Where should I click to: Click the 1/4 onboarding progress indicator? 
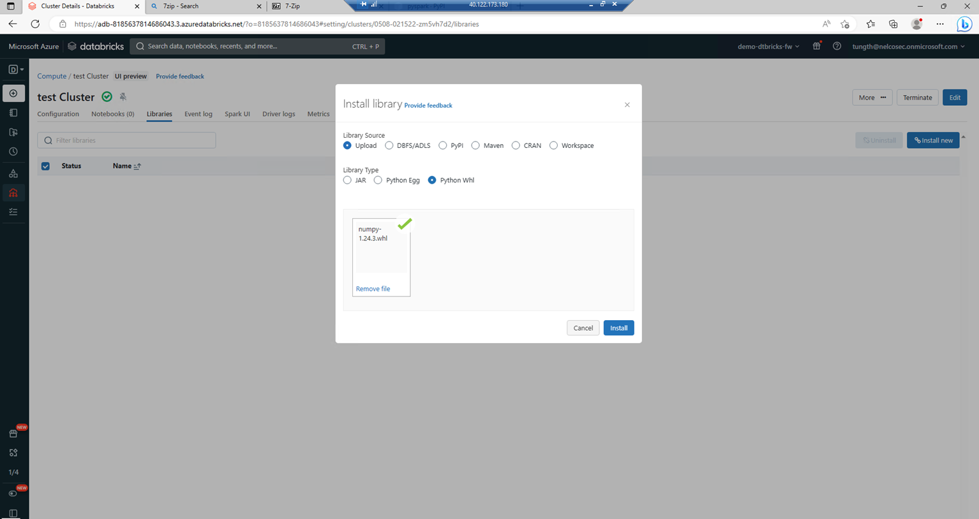point(13,472)
